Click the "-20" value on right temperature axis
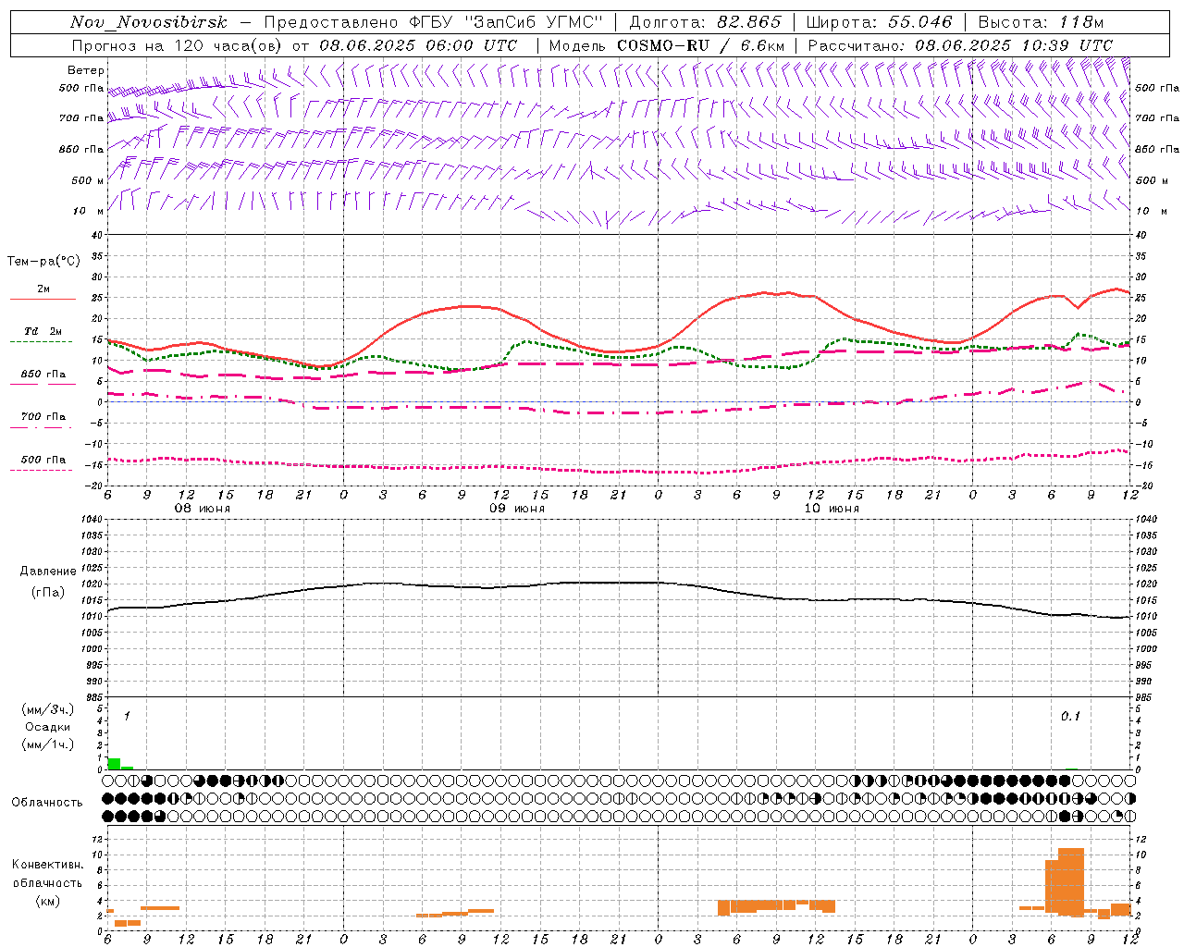This screenshot has height=947, width=1184. tap(1142, 486)
